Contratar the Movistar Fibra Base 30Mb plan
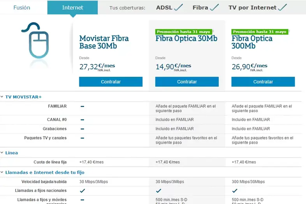Screen dimensions: 306x204 tap(111, 82)
